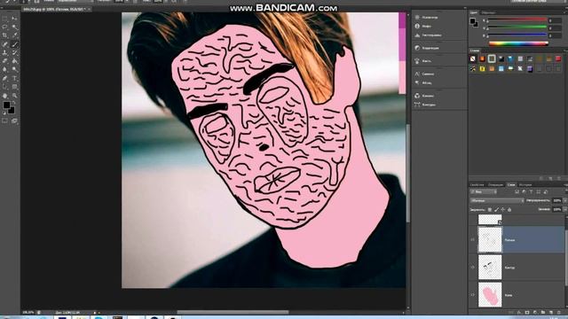Select the Hand tool
This screenshot has height=319, width=568.
[x=4, y=96]
